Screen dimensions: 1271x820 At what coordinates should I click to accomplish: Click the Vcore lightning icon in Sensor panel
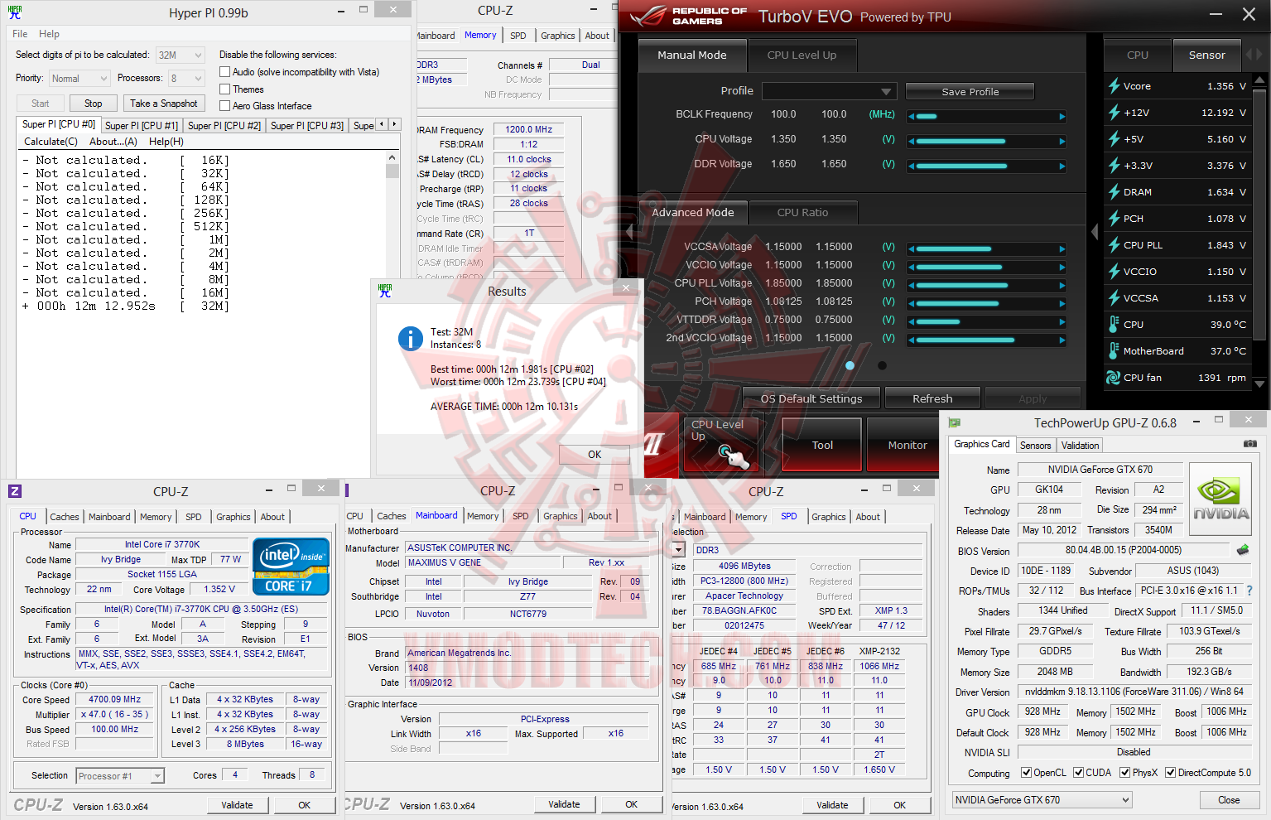(1115, 86)
